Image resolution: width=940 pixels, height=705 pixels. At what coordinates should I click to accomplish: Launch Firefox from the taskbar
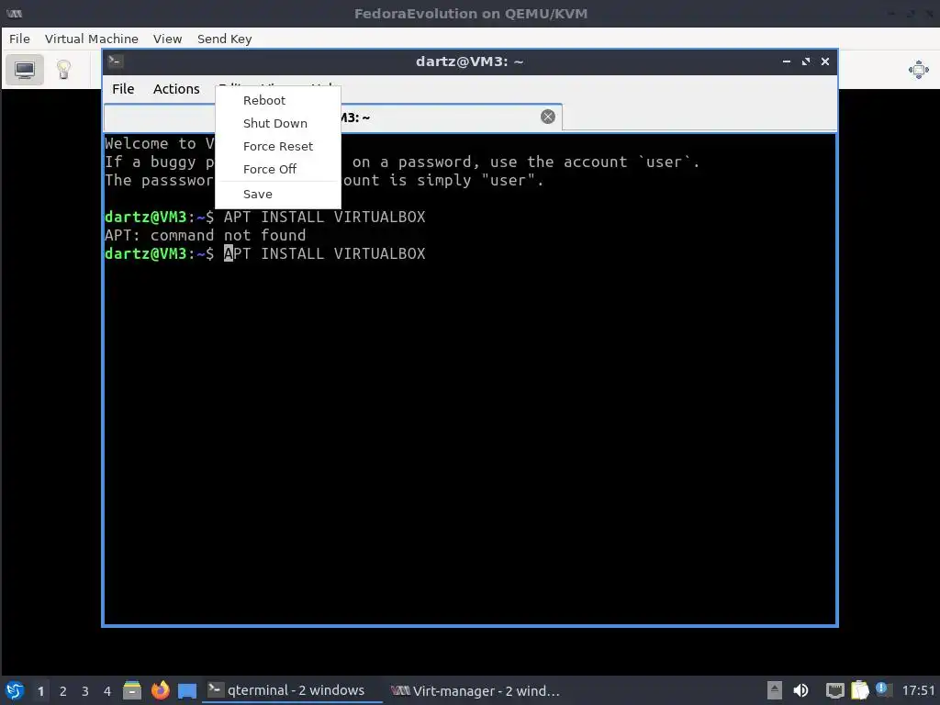pos(160,690)
